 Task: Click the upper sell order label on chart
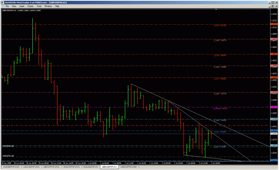click(x=8, y=146)
